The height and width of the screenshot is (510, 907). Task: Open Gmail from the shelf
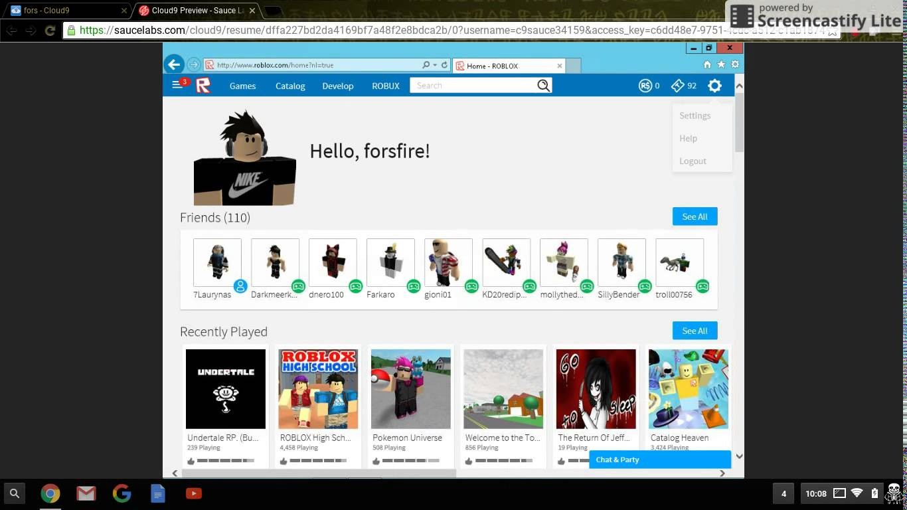86,493
